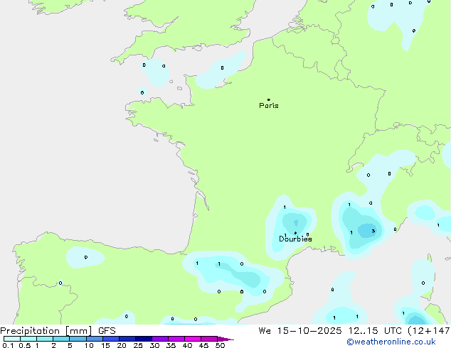Pick the 20–25 mm legend swatch
The height and width of the screenshot is (348, 451).
(127, 339)
